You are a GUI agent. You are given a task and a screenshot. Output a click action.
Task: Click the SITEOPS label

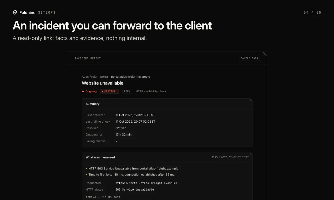47,13
